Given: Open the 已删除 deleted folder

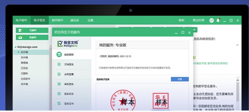Looking at the screenshot, I should (24, 73).
